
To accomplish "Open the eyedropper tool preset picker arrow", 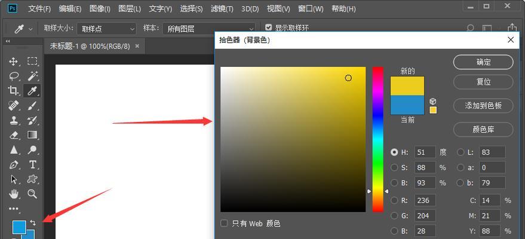I will coord(31,29).
